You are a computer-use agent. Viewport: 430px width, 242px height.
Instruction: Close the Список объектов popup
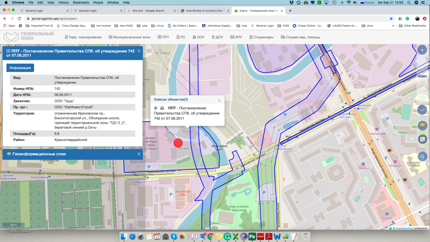click(219, 101)
